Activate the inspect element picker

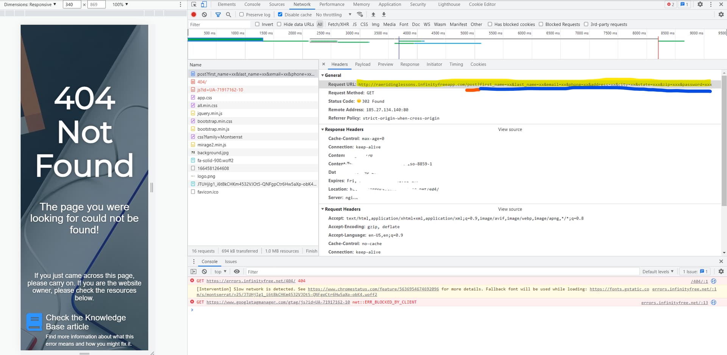(x=194, y=5)
